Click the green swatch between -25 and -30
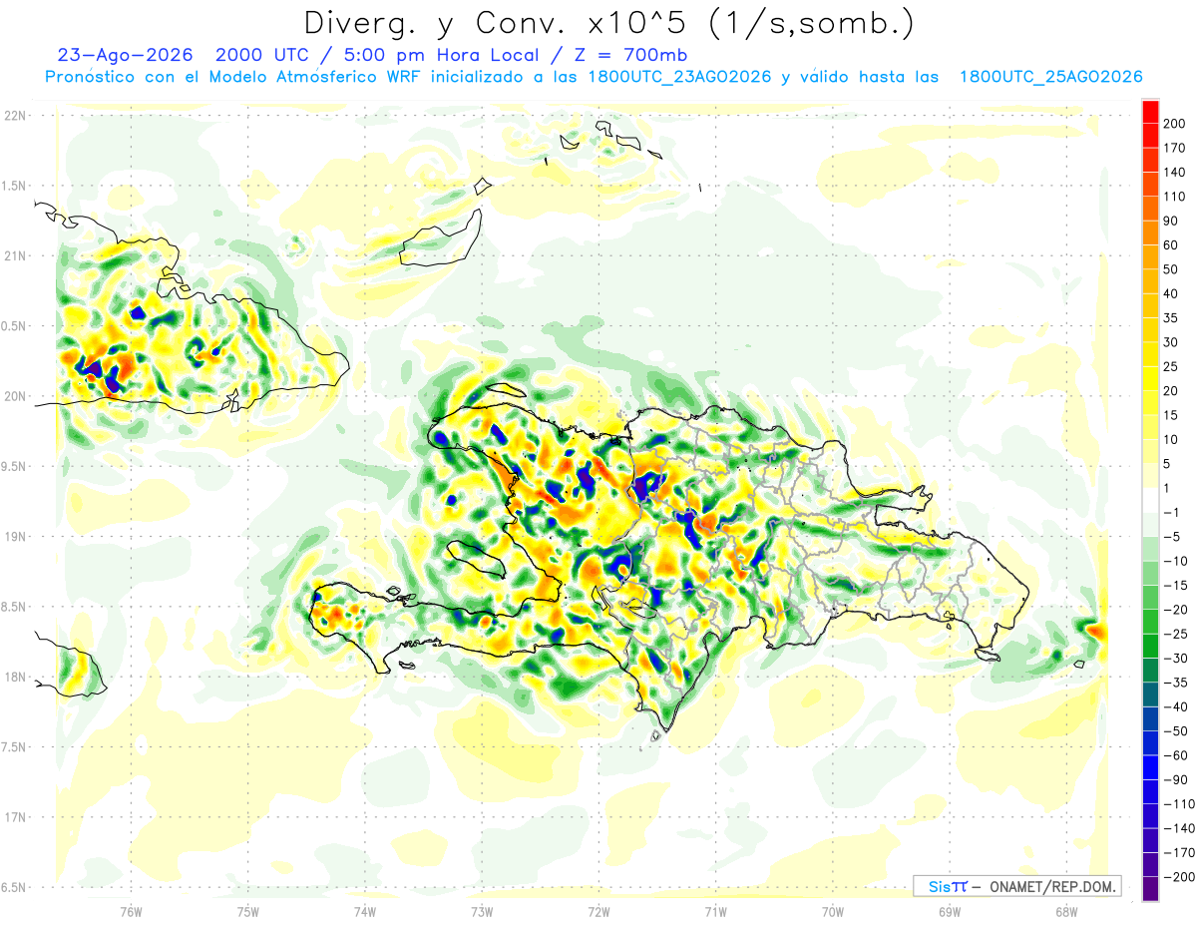 [x=1150, y=645]
